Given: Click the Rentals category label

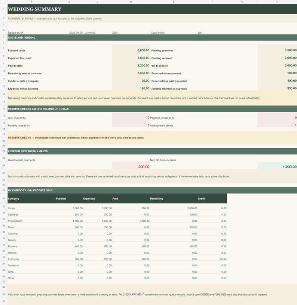Looking at the screenshot, I should point(12,253).
